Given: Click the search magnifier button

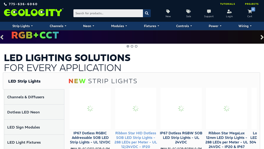Looking at the screenshot, I should tap(147, 13).
